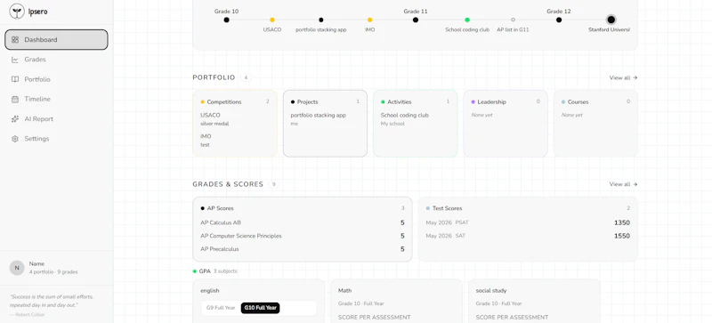
Task: Open the Courses portfolio card
Action: click(595, 124)
